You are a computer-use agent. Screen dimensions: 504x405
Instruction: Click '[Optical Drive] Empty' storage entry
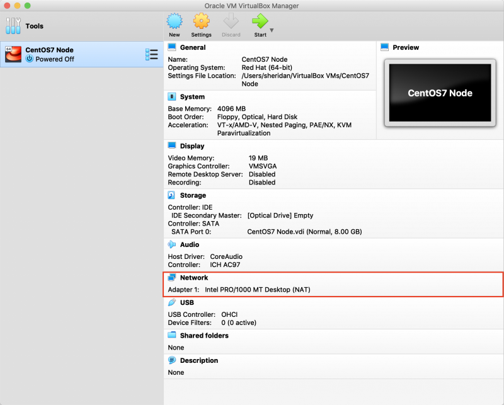280,215
